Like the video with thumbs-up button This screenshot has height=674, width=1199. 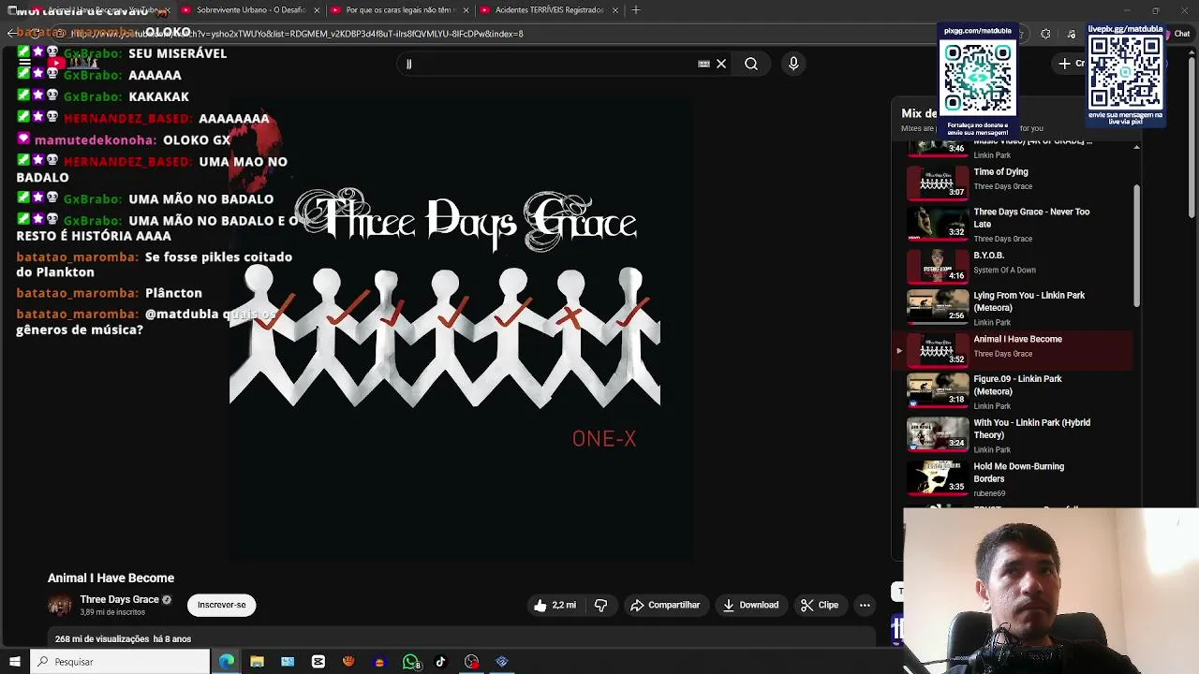point(555,606)
